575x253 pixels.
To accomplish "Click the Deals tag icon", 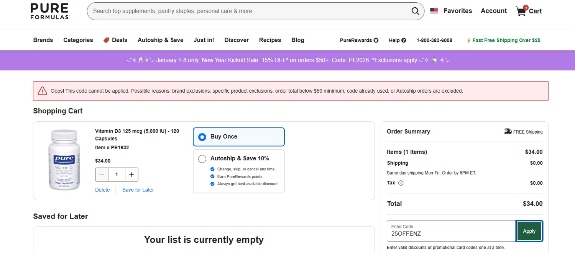I will (107, 40).
